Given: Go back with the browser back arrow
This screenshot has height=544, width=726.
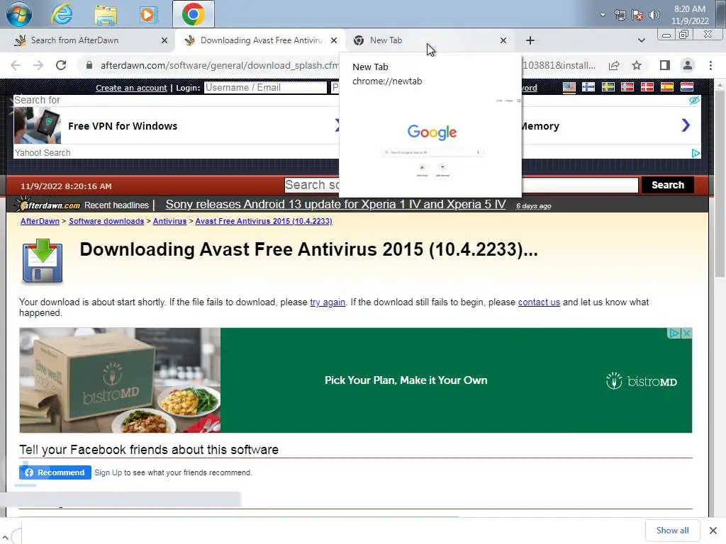Looking at the screenshot, I should [x=16, y=65].
